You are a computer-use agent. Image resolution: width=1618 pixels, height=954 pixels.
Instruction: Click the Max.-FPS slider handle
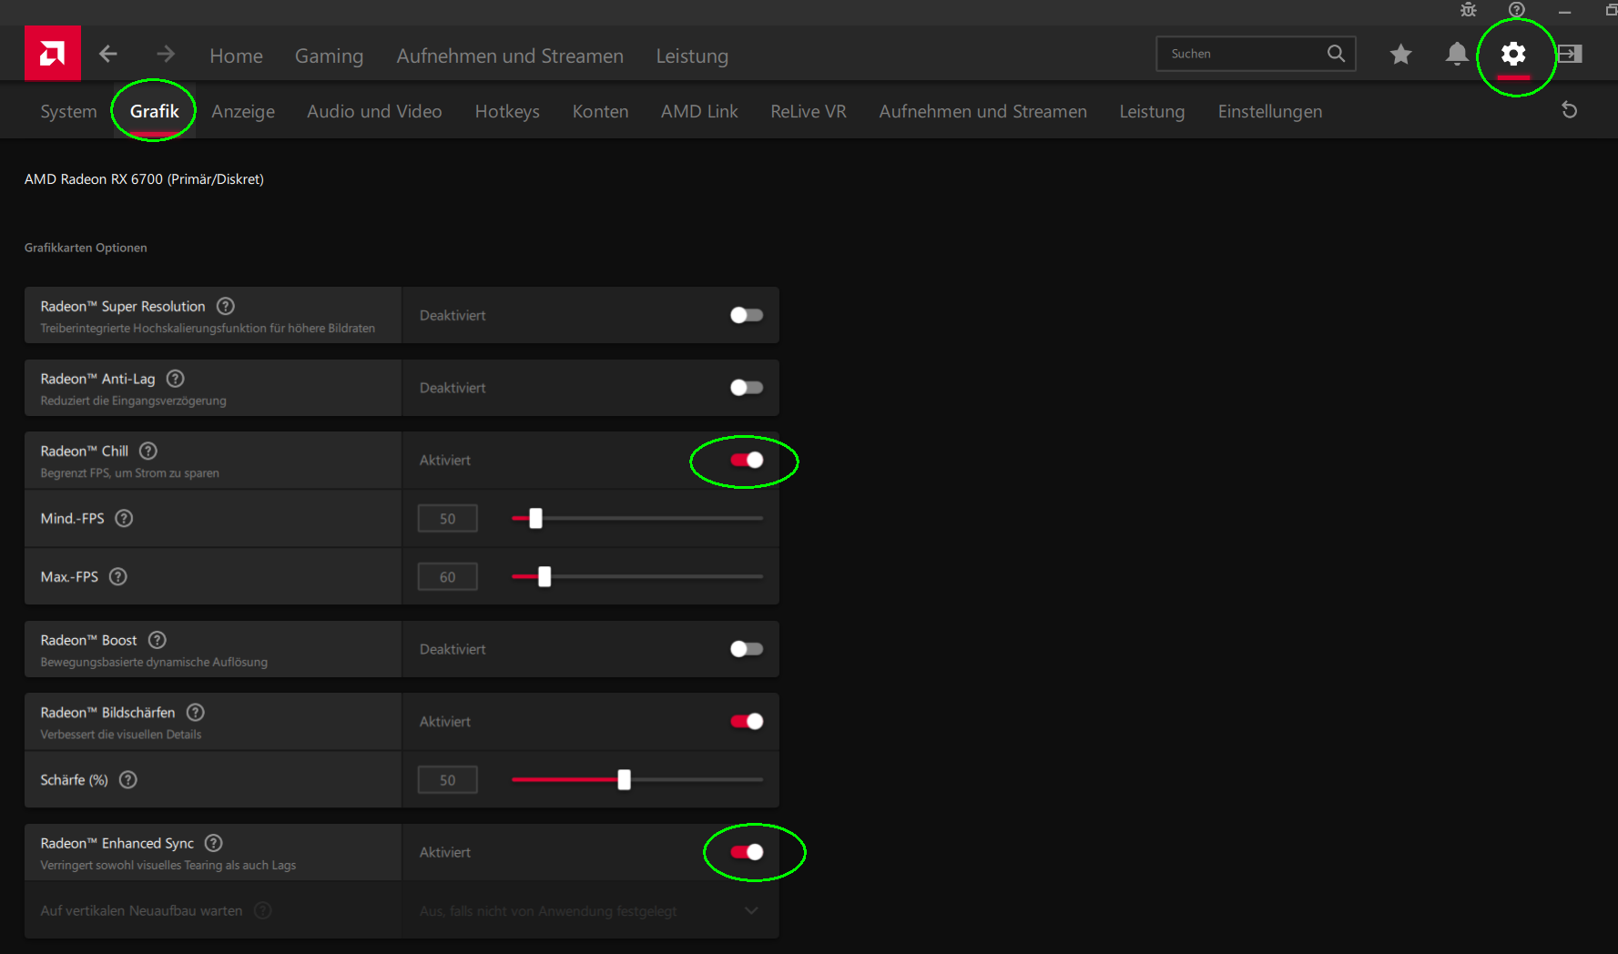click(x=544, y=576)
